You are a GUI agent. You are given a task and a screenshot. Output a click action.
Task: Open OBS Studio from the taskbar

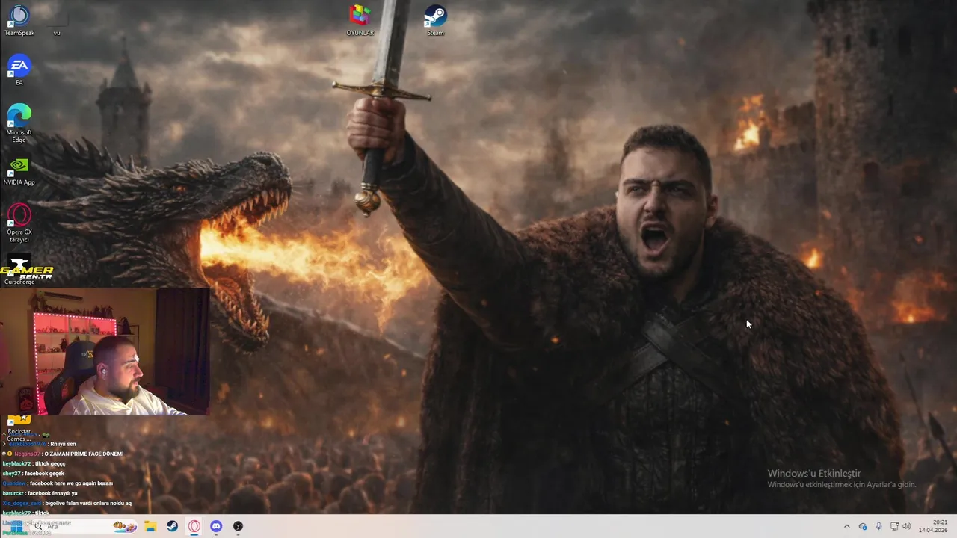coord(238,526)
